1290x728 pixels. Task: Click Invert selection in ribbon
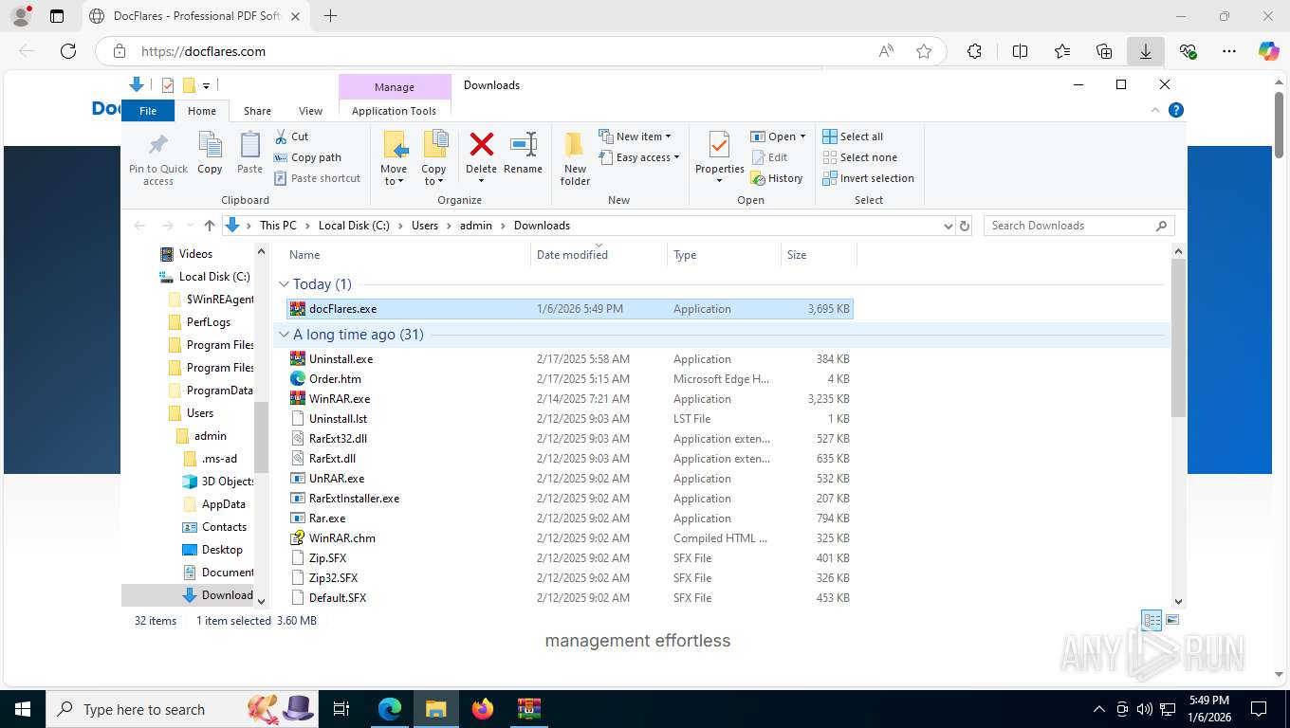click(868, 178)
